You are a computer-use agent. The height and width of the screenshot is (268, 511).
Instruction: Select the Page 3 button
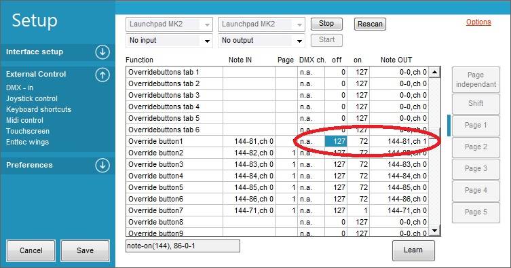pyautogui.click(x=476, y=169)
